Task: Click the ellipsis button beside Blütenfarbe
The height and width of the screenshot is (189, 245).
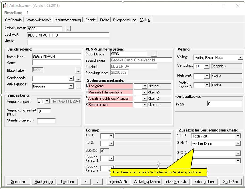Action: pyautogui.click(x=78, y=70)
